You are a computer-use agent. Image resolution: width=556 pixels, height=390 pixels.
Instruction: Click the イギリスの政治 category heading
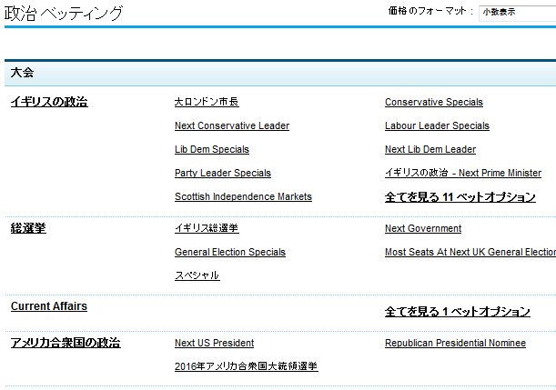tap(49, 102)
